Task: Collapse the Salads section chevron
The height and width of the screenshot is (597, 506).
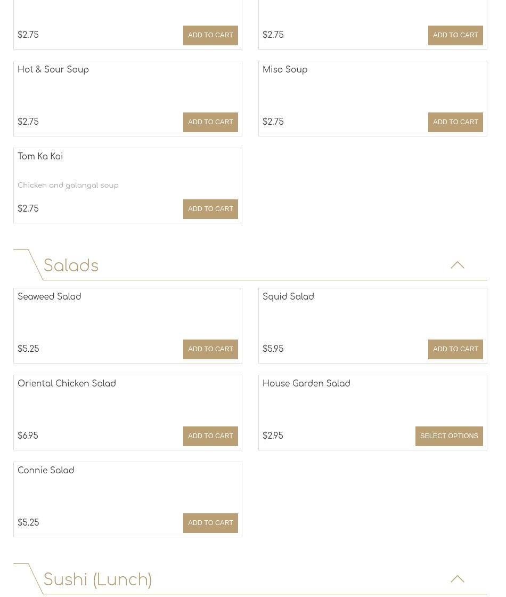Action: pyautogui.click(x=457, y=265)
